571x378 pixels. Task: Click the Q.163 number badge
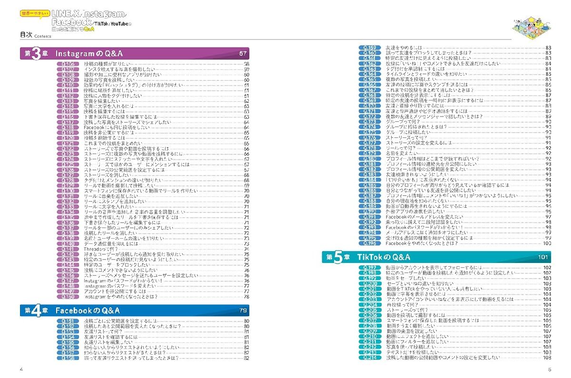tap(369, 69)
